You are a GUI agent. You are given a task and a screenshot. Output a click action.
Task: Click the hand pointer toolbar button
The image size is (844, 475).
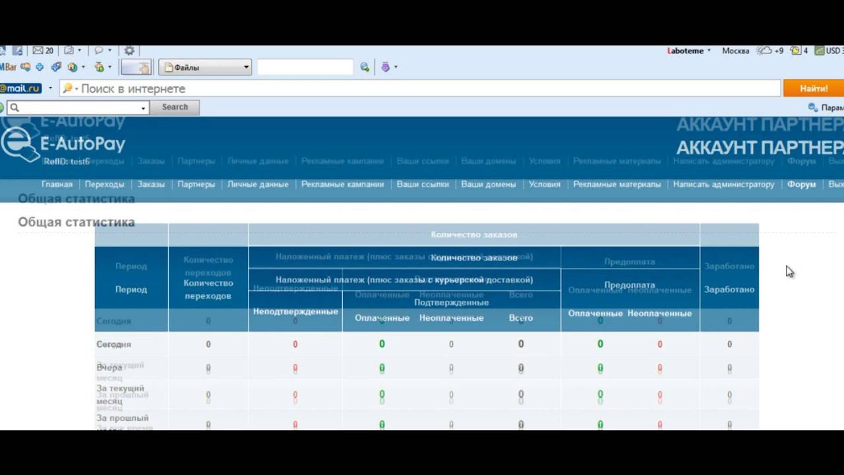pos(137,67)
